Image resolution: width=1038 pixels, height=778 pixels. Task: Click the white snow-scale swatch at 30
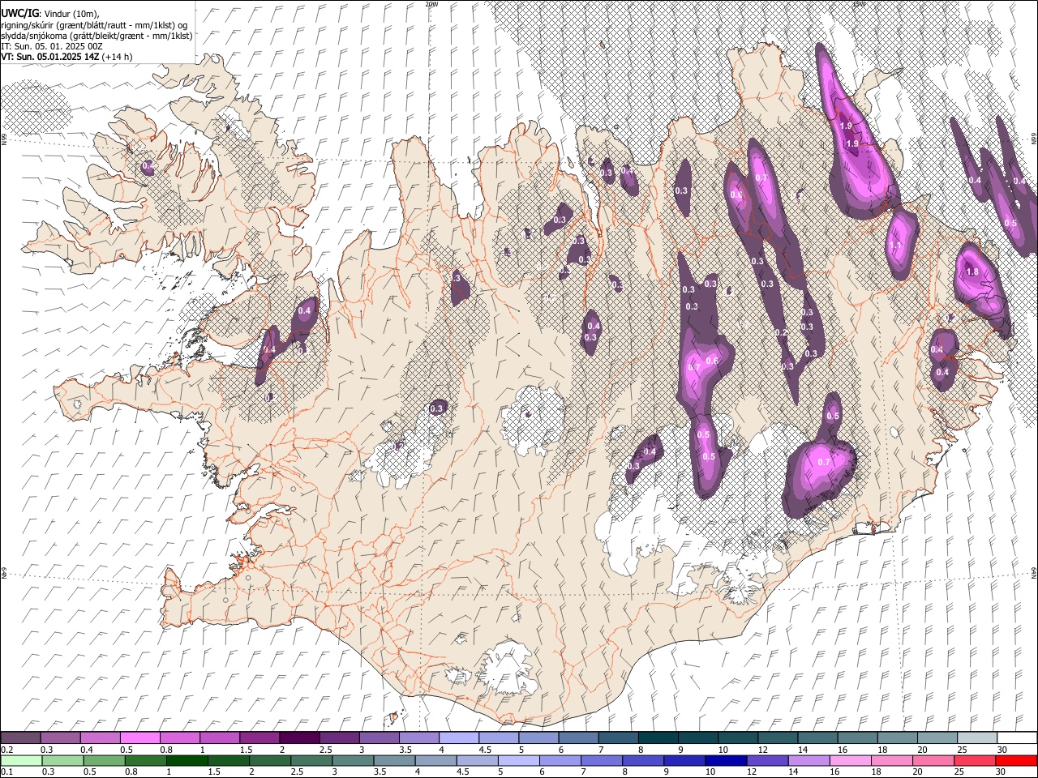tap(1017, 738)
